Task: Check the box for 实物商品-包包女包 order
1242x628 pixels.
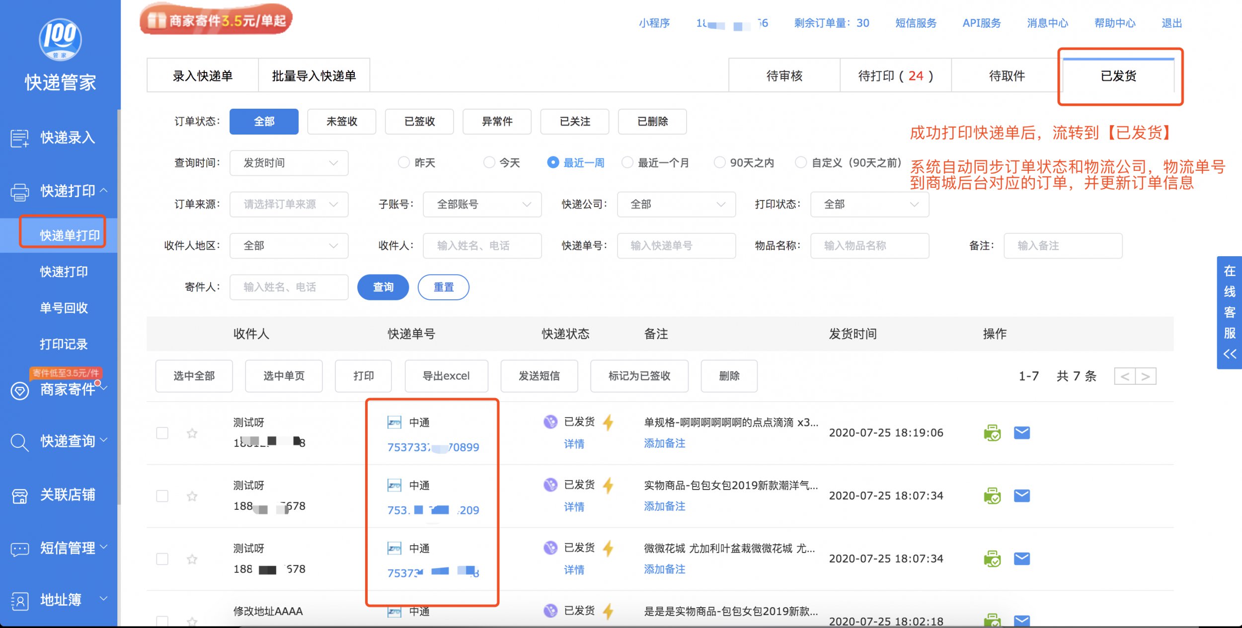Action: tap(162, 496)
